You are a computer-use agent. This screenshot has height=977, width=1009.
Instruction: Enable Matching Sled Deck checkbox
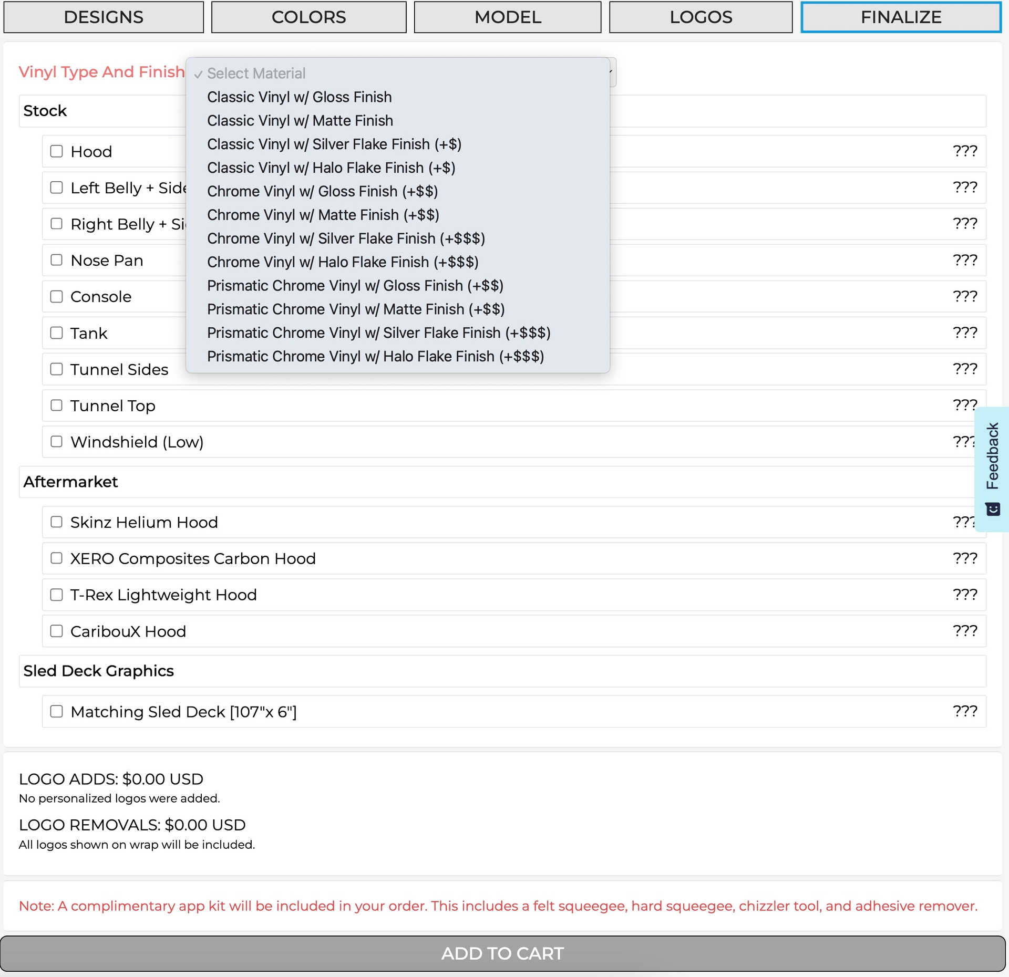(56, 711)
